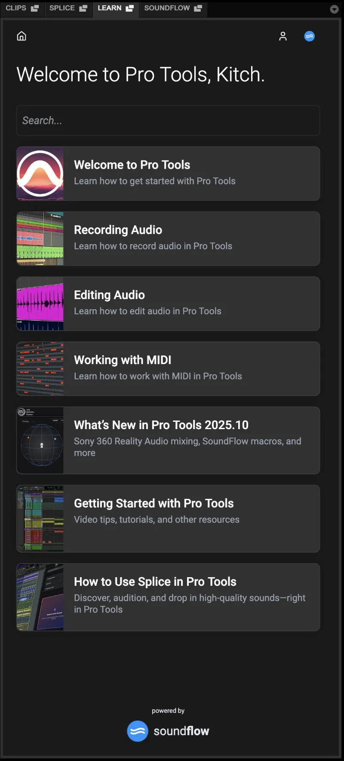Open the Working with MIDI lesson
This screenshot has height=761, width=344.
point(168,368)
